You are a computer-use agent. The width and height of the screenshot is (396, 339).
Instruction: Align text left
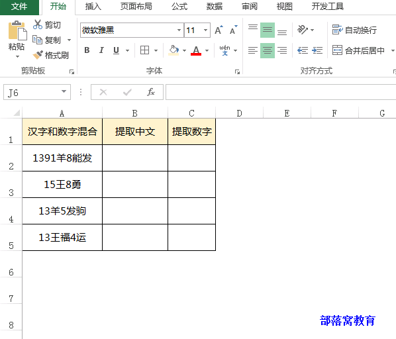253,50
